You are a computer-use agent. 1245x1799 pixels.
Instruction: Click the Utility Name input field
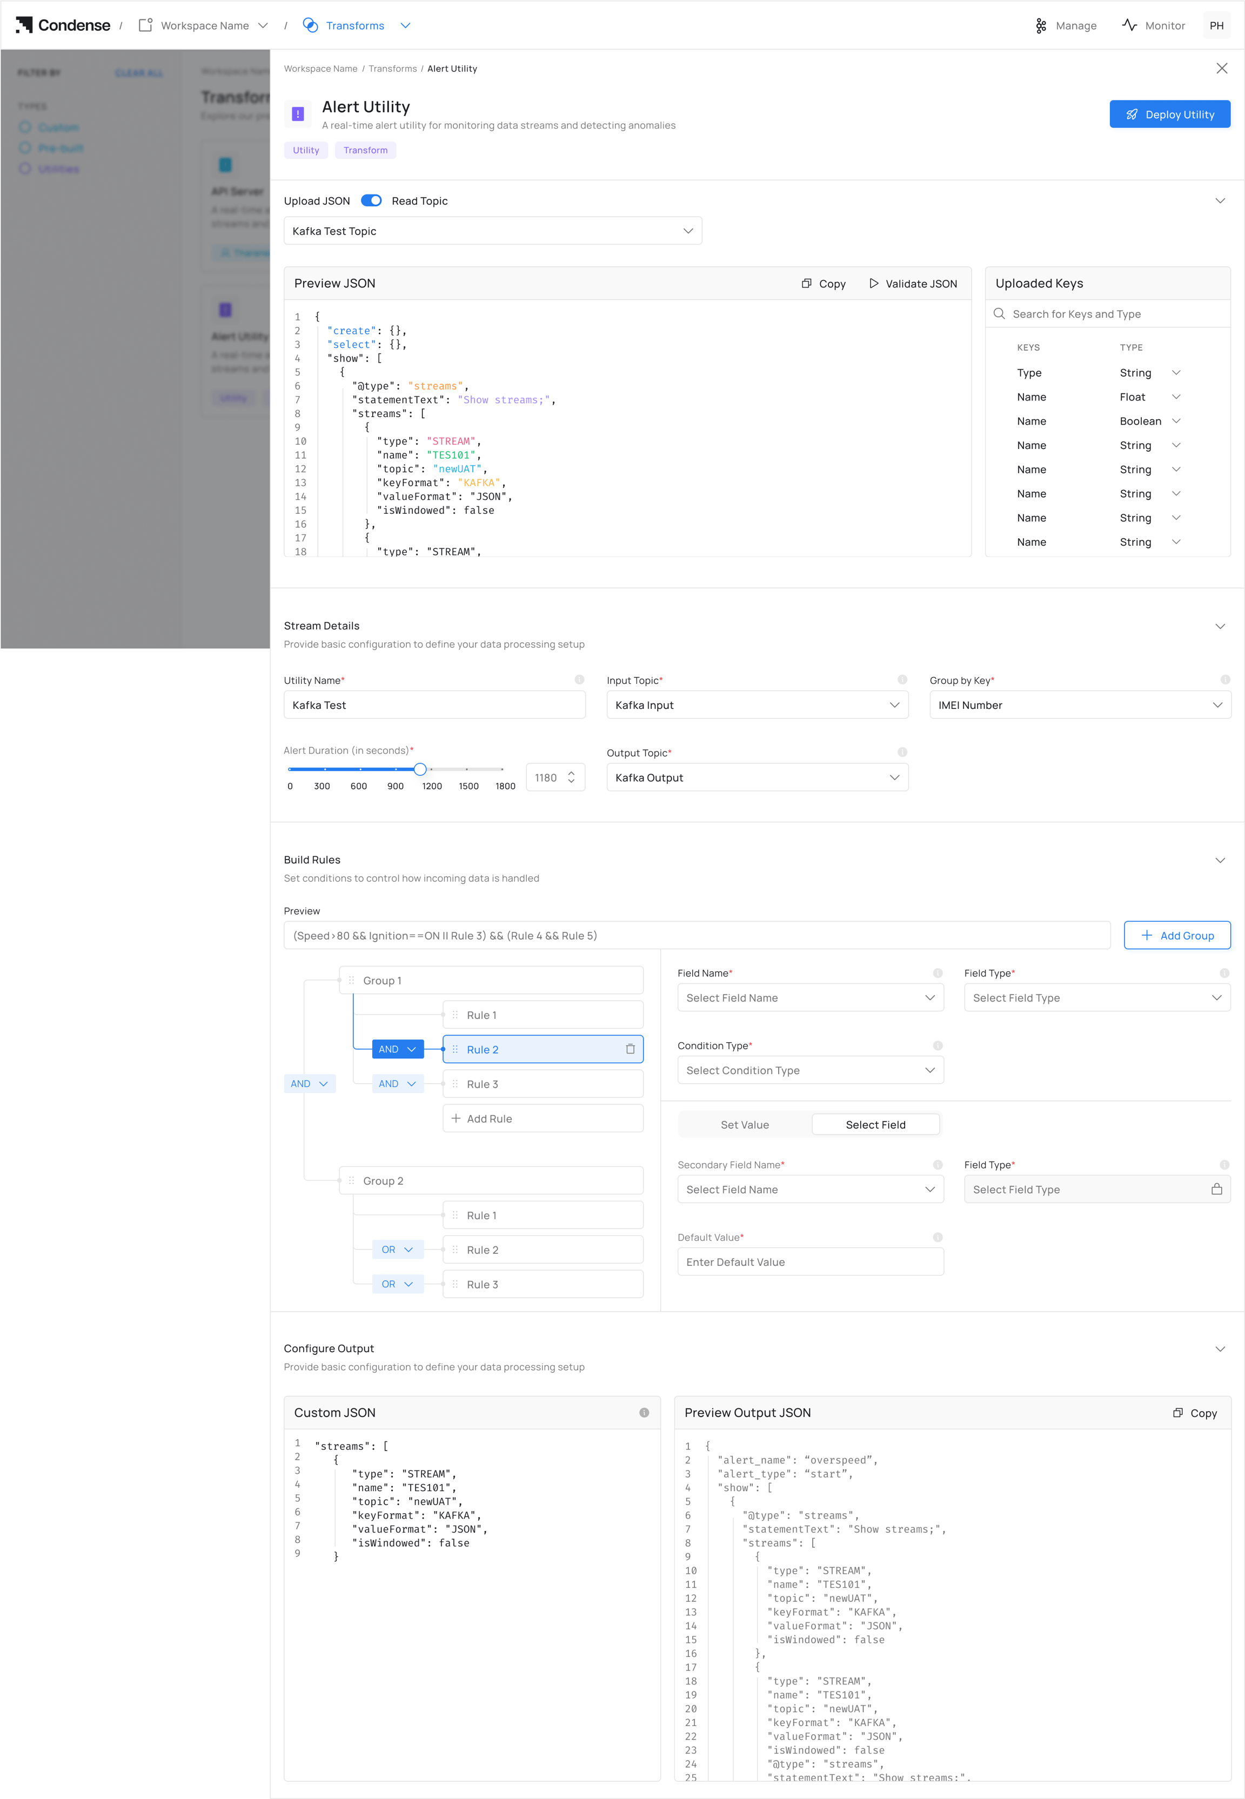pyautogui.click(x=434, y=705)
